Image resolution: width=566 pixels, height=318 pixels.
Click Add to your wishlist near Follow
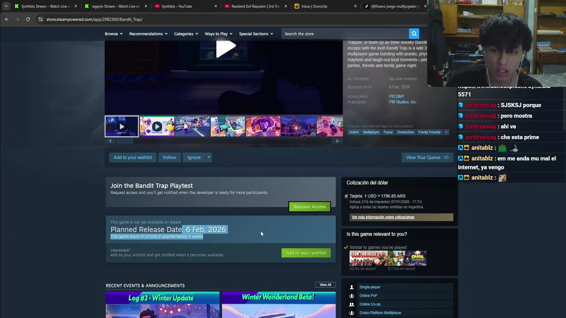point(133,157)
